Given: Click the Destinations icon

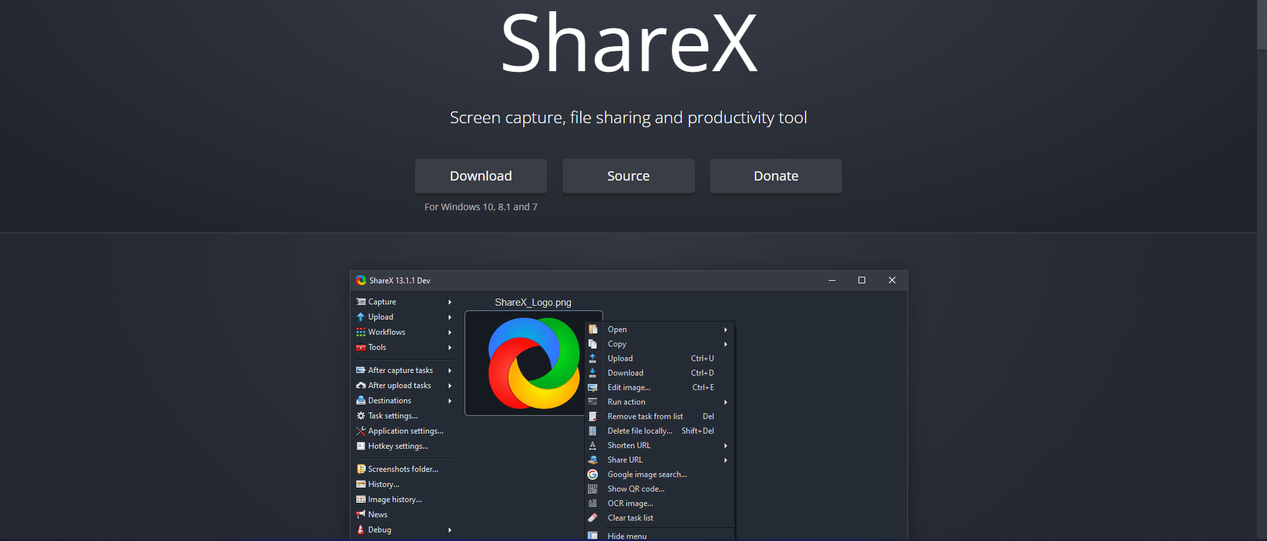Looking at the screenshot, I should [361, 401].
